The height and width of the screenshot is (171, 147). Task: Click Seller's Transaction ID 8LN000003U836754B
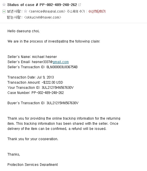(62, 67)
